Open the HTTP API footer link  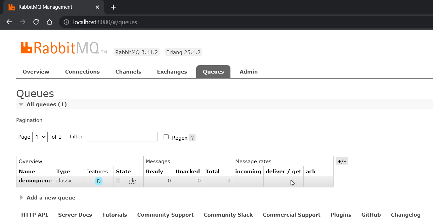pos(35,215)
